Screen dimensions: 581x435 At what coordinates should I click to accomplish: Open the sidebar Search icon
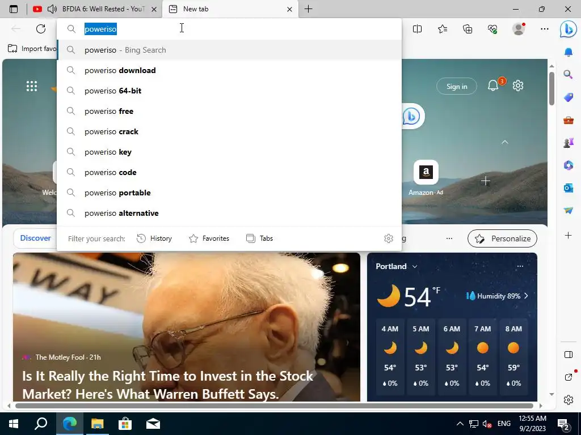point(569,74)
